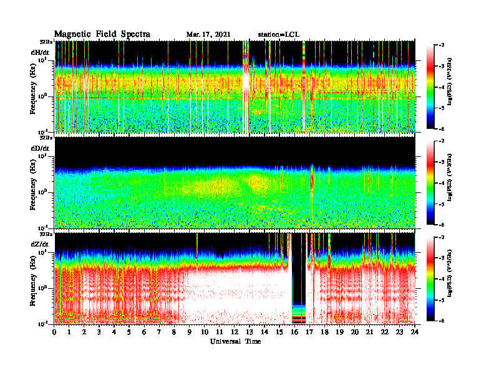494x381 pixels.
Task: Click hour tick label "8" on the time axis
Action: [x=174, y=332]
